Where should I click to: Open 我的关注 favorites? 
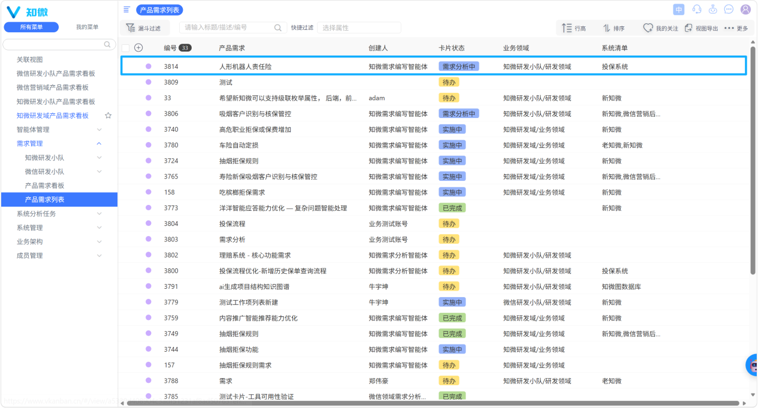661,28
